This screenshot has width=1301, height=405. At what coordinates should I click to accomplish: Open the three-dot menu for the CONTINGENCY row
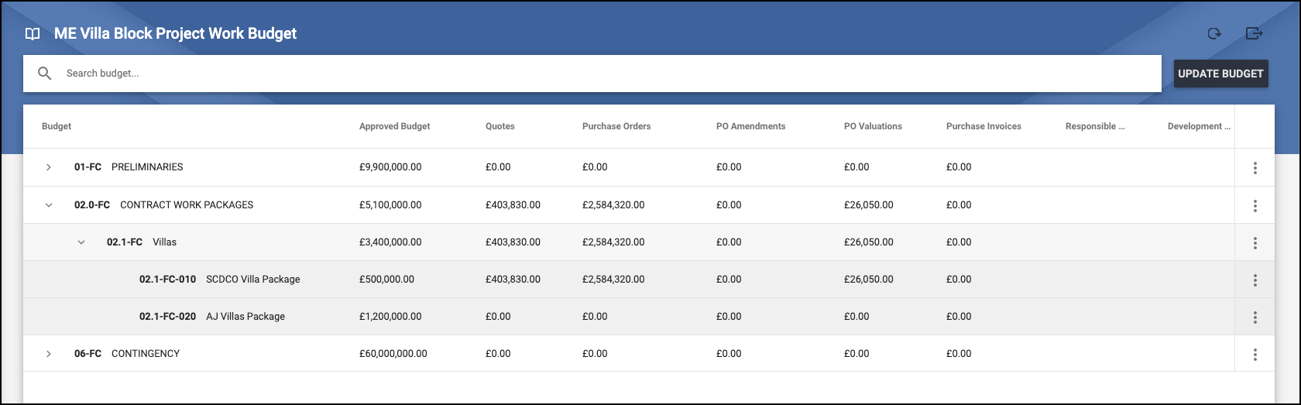[1255, 355]
